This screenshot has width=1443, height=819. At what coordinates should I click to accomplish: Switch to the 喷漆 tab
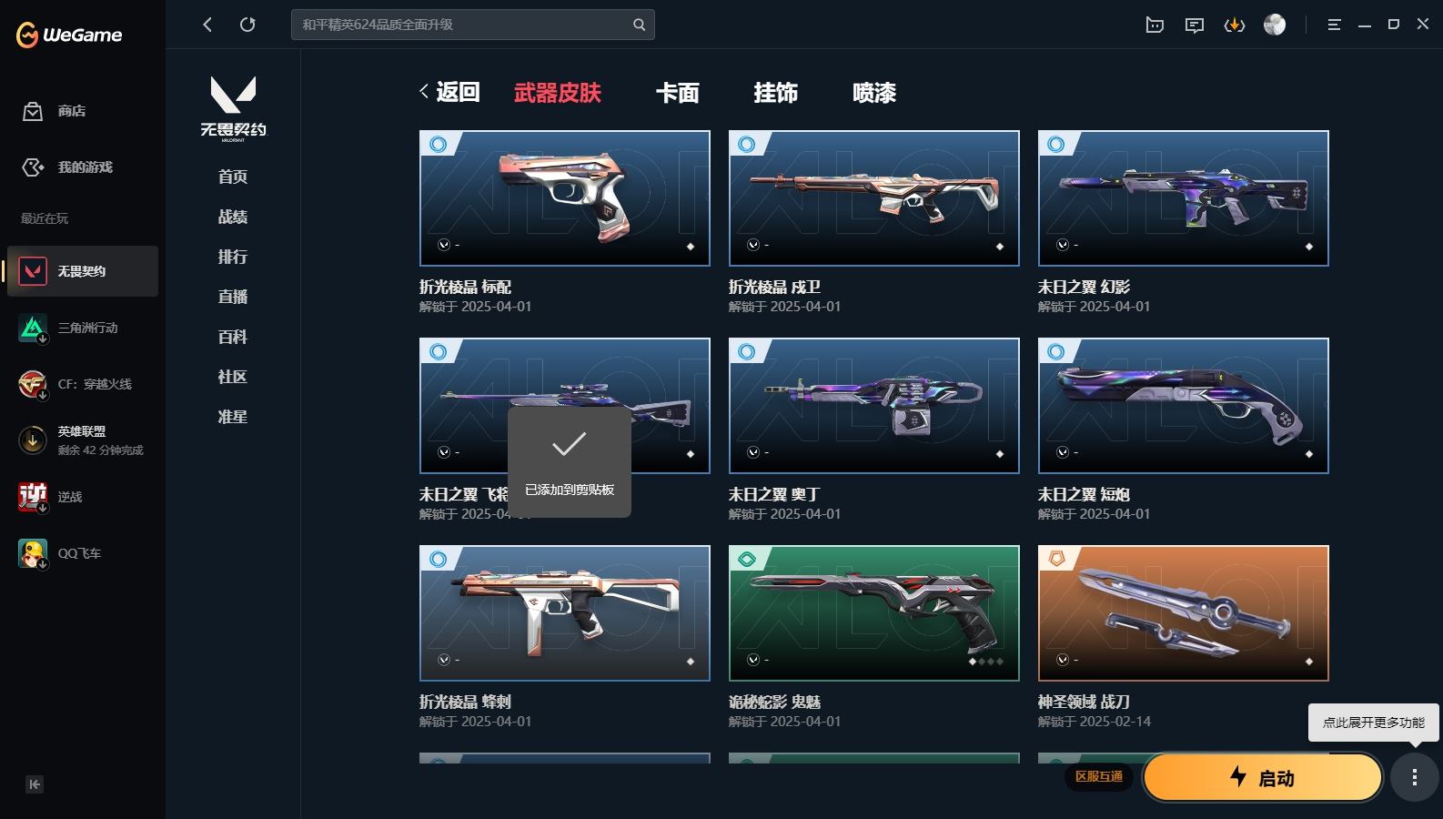click(874, 93)
